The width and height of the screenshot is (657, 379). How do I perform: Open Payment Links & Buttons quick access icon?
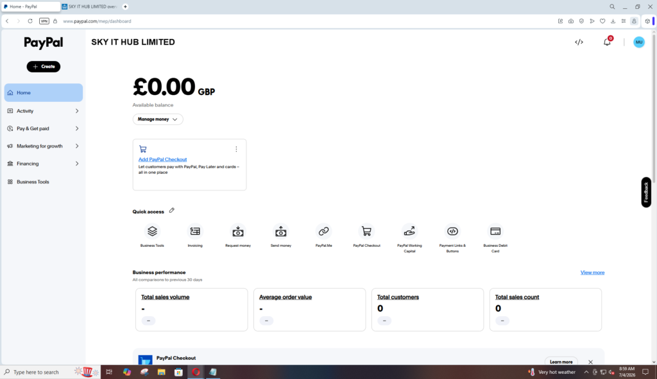click(x=452, y=231)
